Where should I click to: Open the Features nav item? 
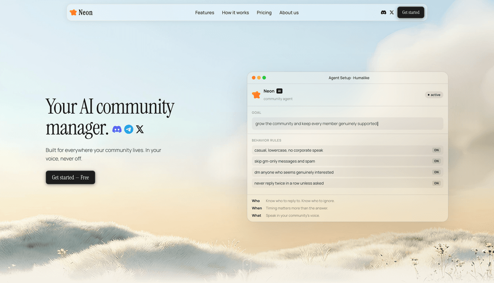pyautogui.click(x=205, y=12)
